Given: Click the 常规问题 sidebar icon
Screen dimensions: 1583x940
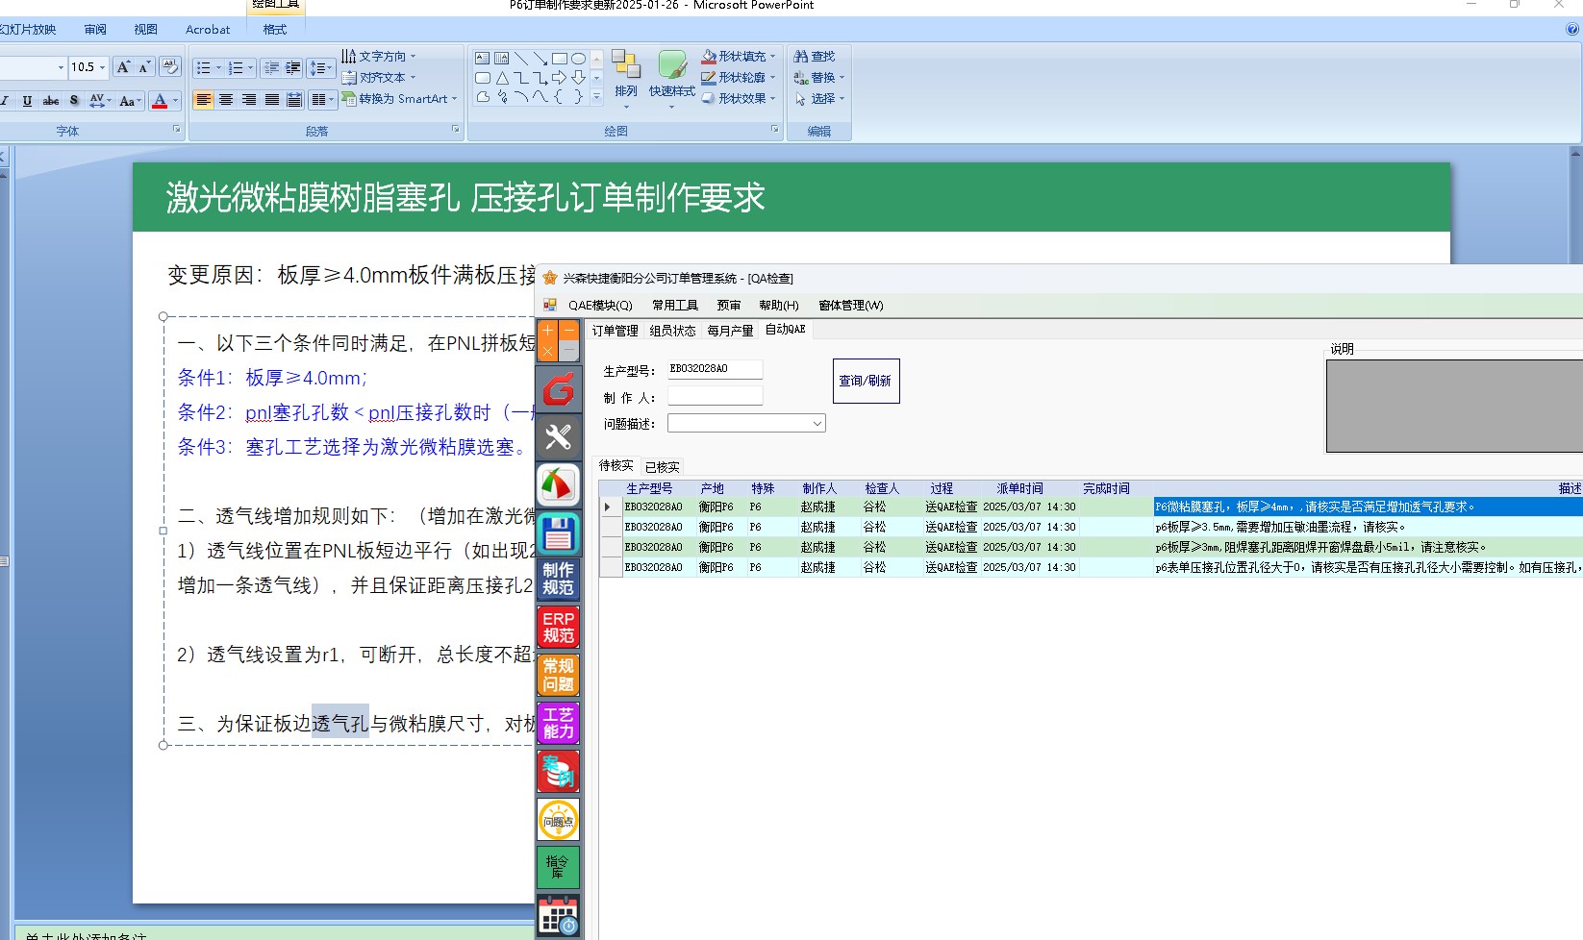Looking at the screenshot, I should (558, 676).
